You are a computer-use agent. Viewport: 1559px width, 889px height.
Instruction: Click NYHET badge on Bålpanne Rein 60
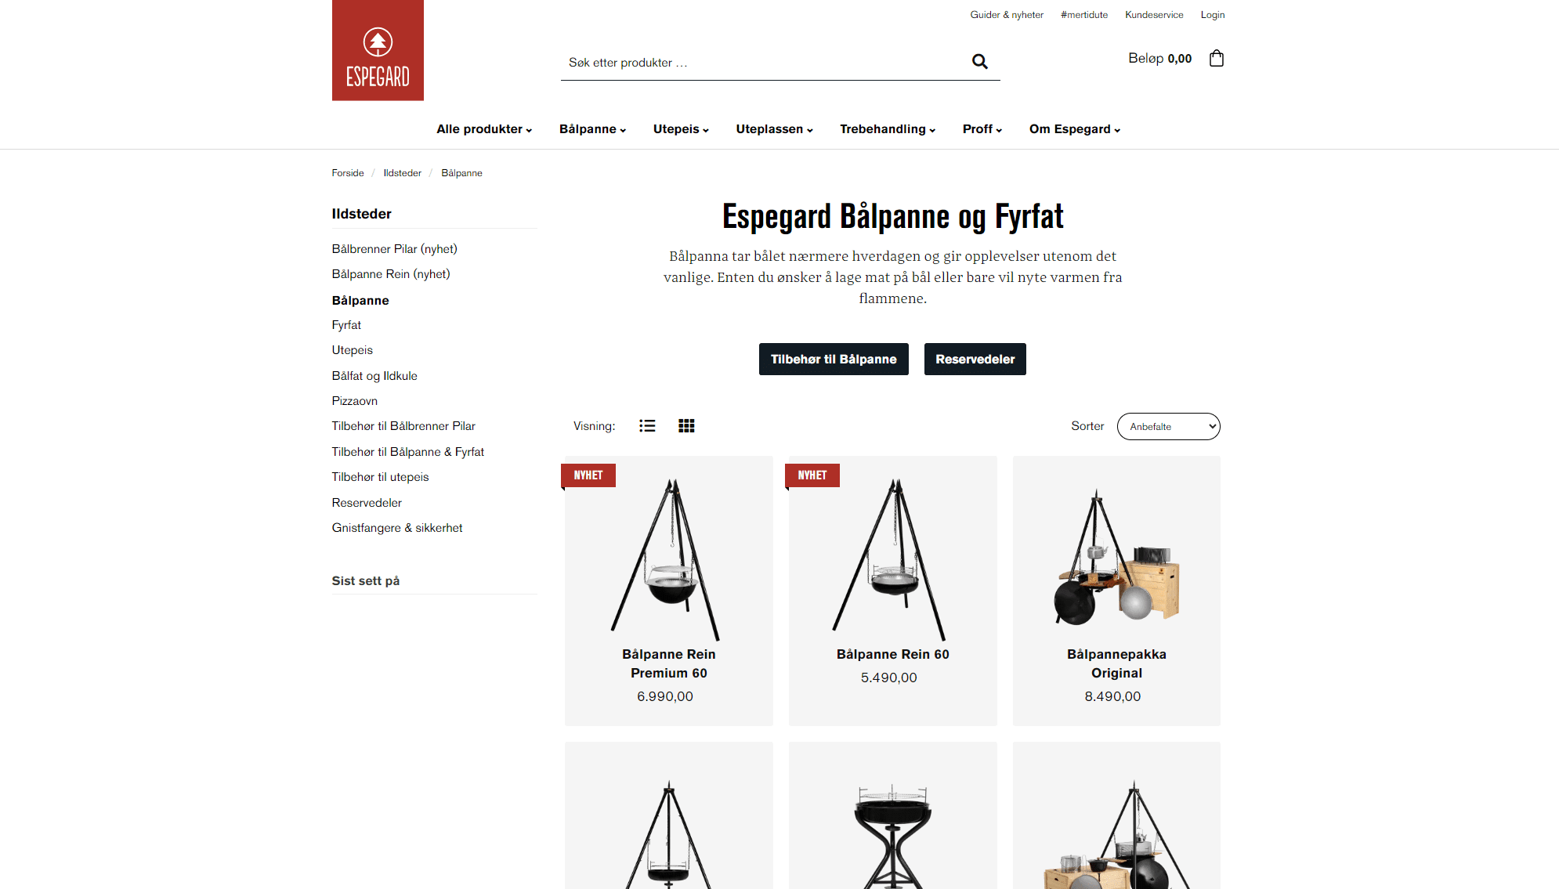(x=812, y=475)
